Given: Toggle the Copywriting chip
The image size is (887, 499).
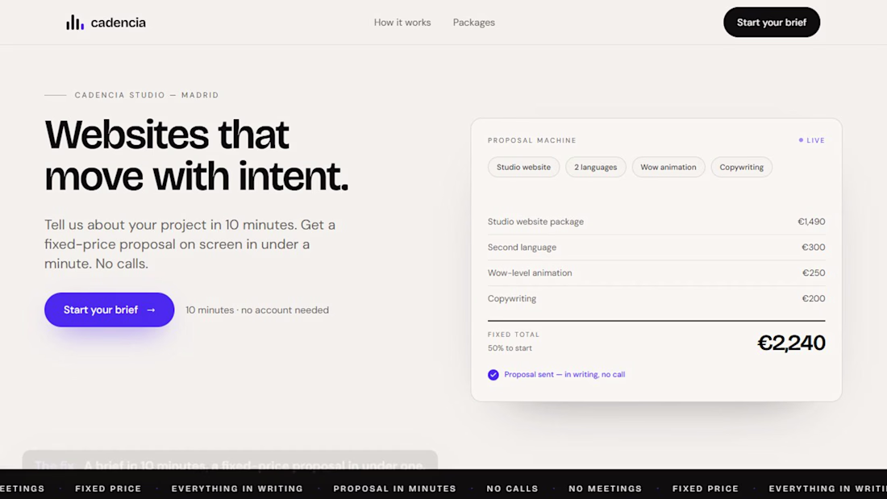Looking at the screenshot, I should click(742, 167).
